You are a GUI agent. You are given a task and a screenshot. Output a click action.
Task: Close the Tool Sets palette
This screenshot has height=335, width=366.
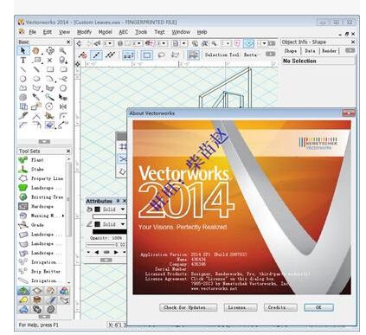(68, 151)
